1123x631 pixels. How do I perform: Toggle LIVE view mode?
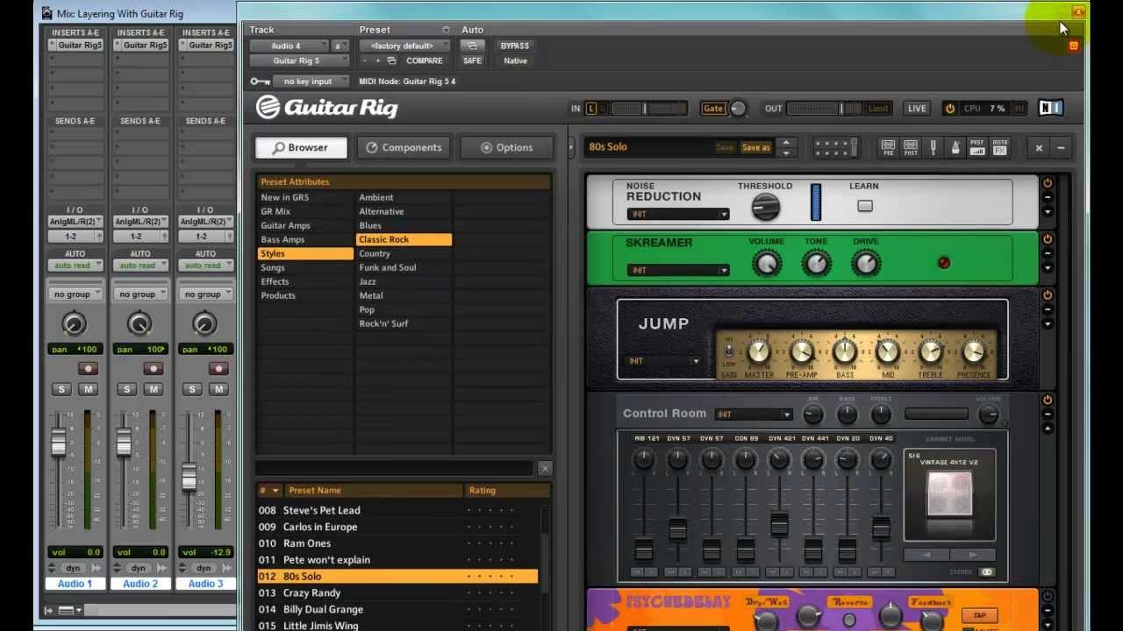pos(917,109)
